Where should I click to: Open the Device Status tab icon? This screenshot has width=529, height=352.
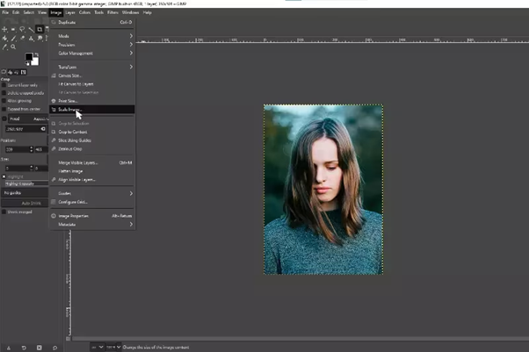coord(11,72)
